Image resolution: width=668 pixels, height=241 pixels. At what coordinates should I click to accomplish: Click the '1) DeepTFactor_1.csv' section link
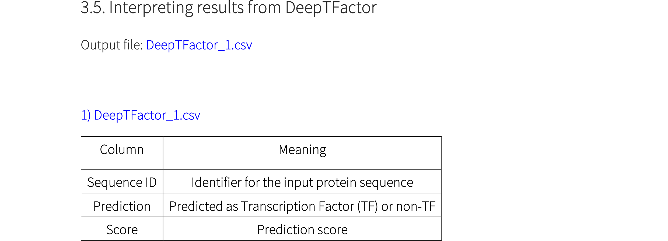147,115
